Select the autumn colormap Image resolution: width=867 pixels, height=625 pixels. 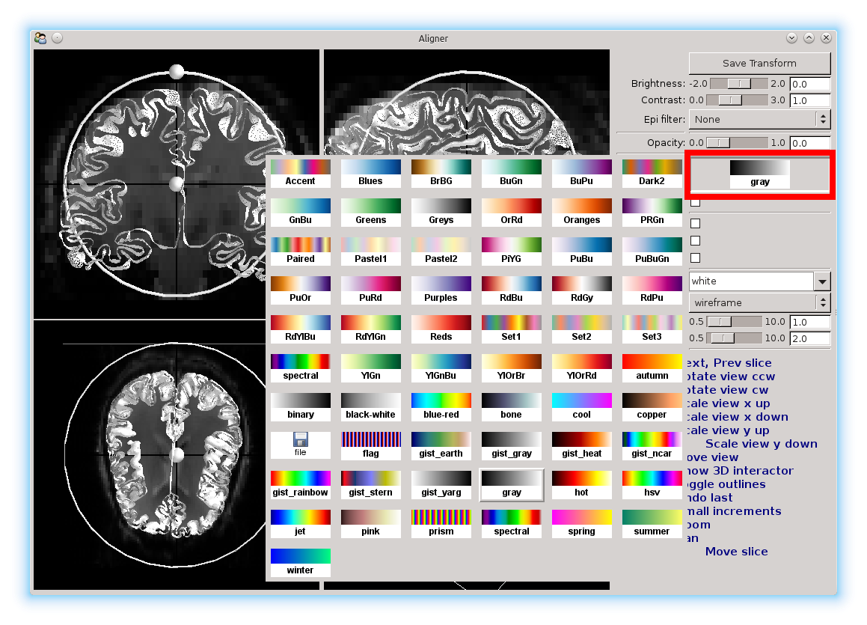coord(652,368)
